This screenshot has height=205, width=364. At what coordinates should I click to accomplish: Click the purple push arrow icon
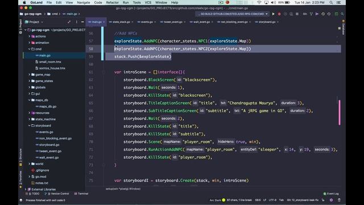317,14
